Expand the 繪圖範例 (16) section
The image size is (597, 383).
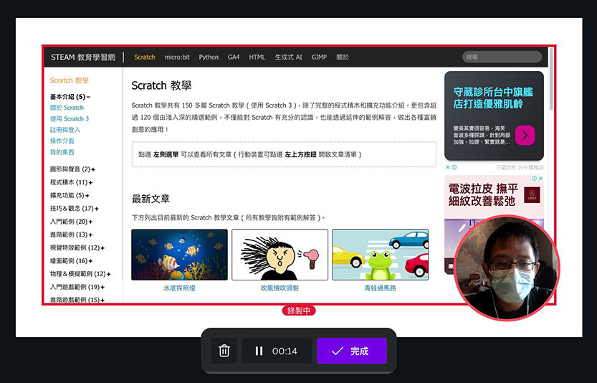71,261
